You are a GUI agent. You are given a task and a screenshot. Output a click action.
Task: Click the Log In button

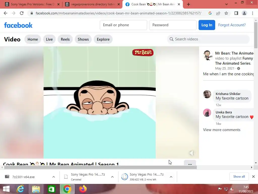(207, 25)
